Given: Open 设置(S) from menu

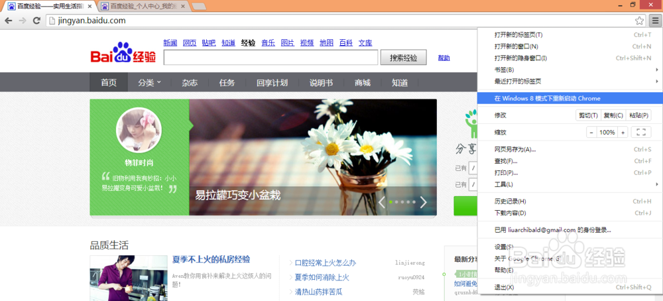Looking at the screenshot, I should point(570,247).
